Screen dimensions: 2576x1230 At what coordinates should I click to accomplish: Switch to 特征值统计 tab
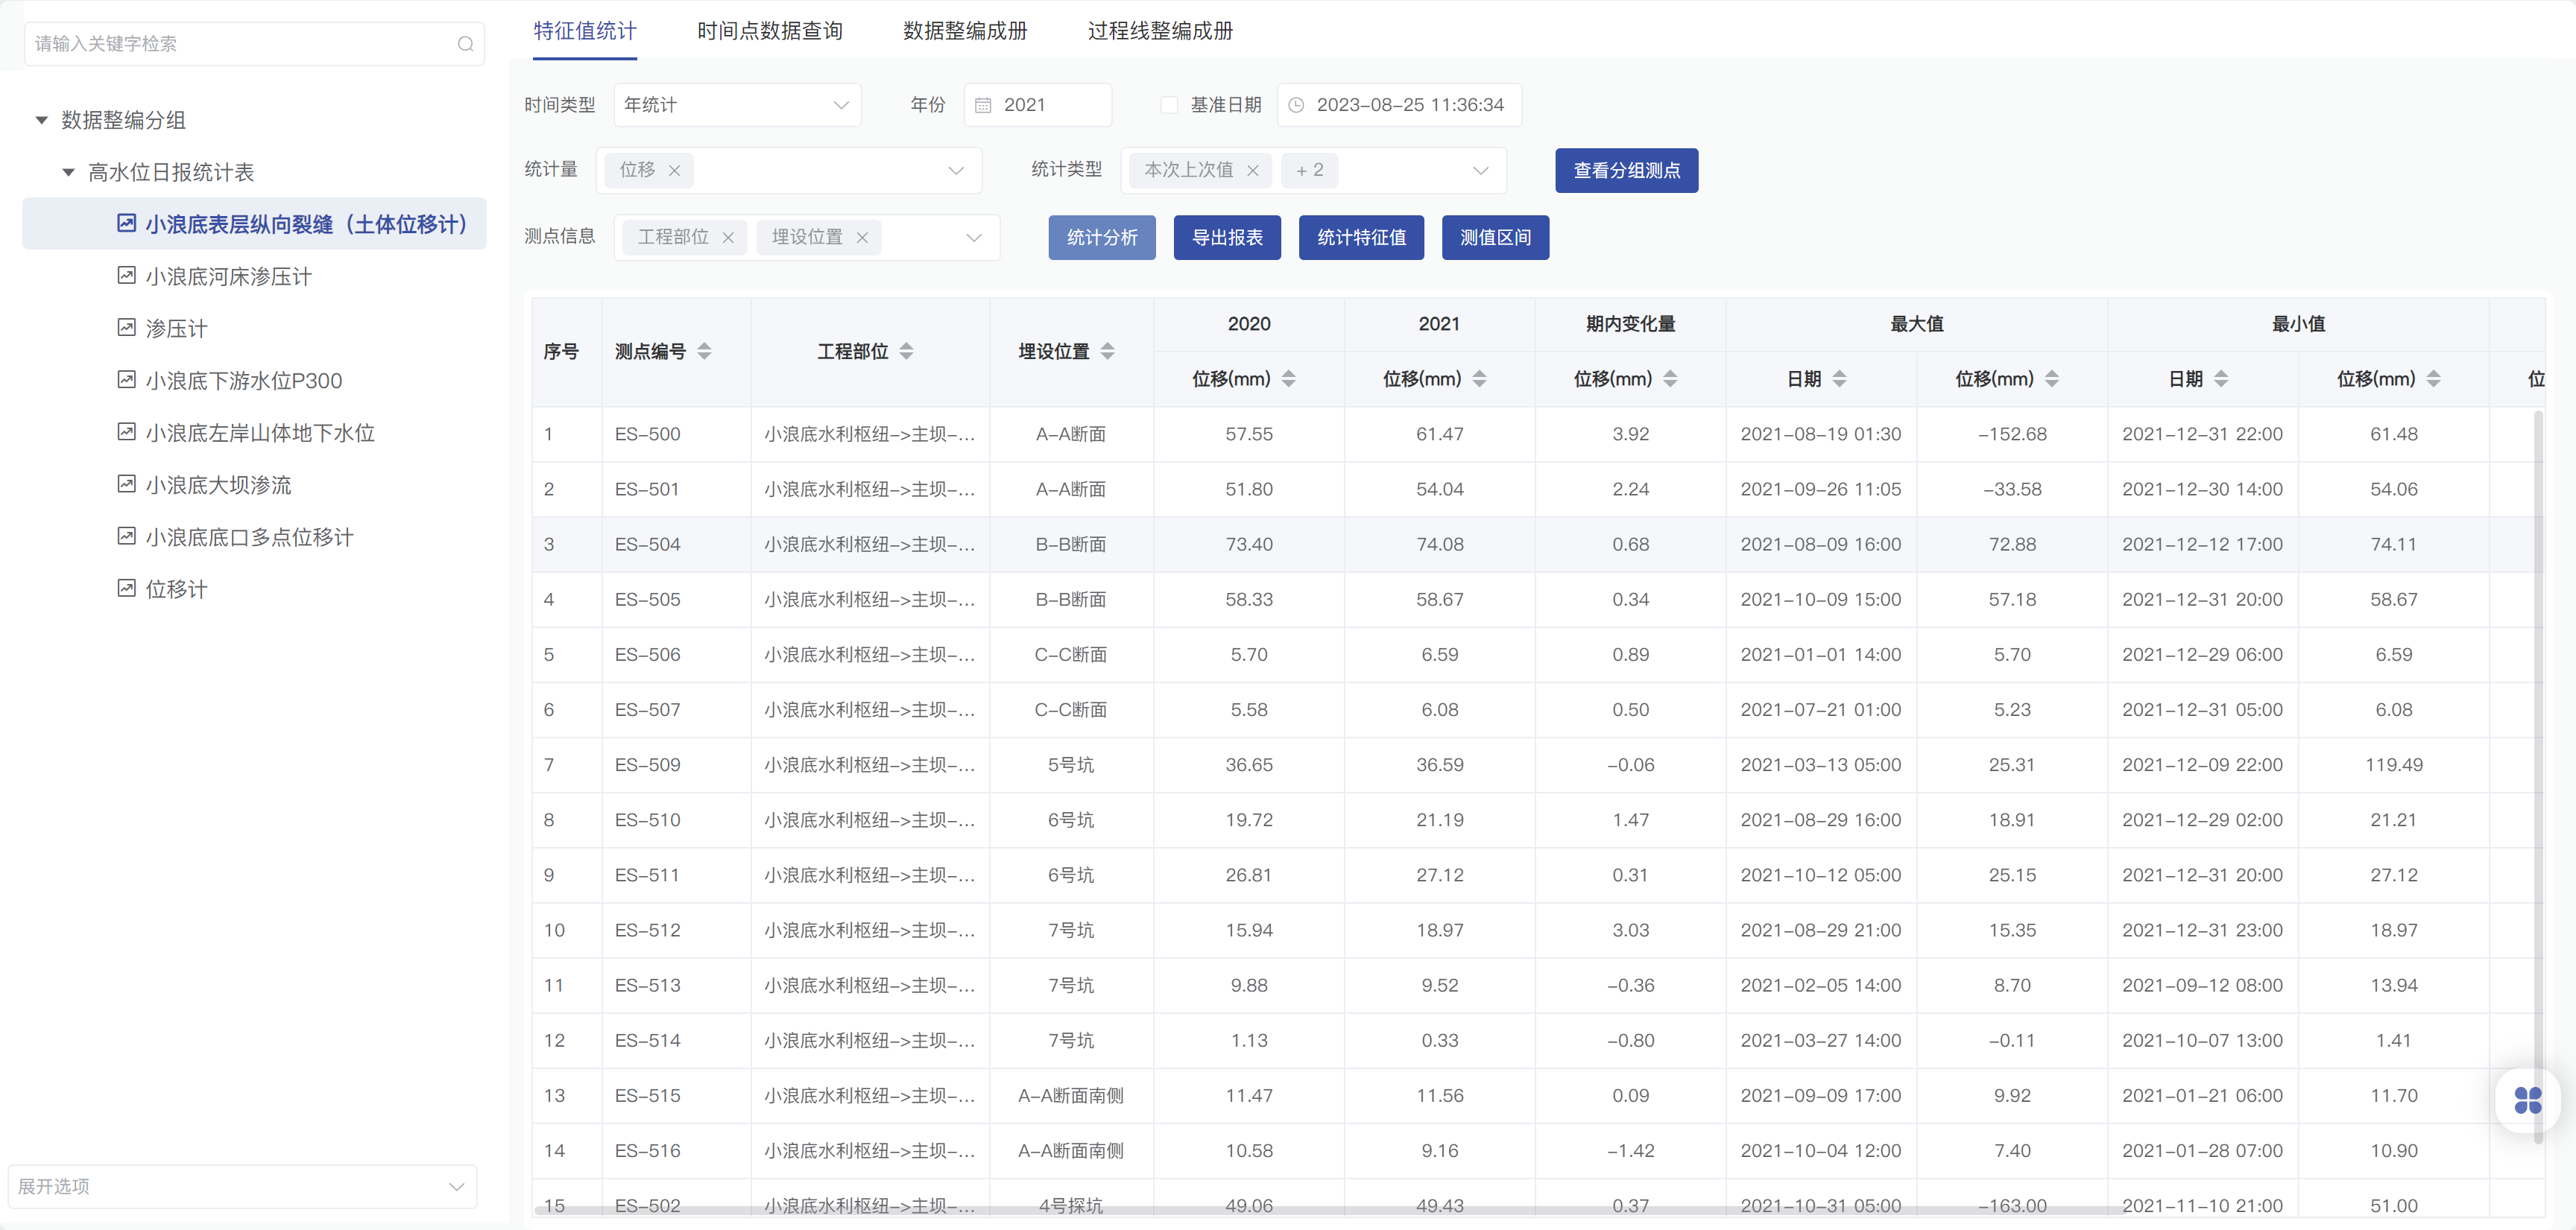pos(584,31)
